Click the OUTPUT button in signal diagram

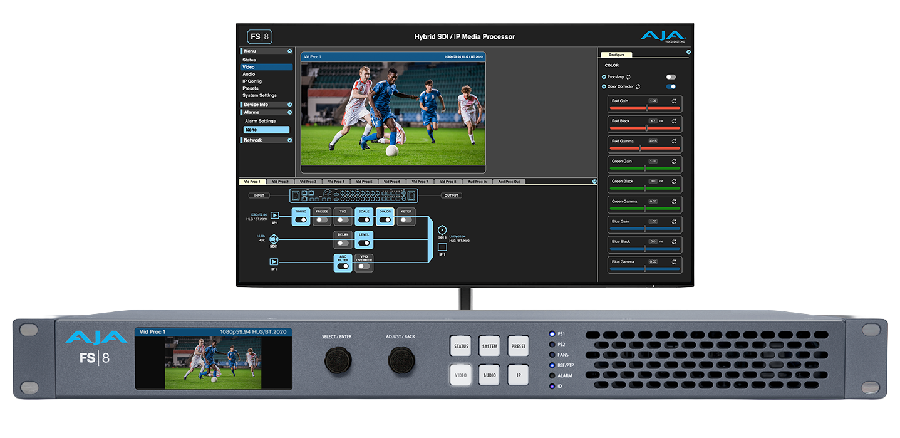[x=451, y=196]
